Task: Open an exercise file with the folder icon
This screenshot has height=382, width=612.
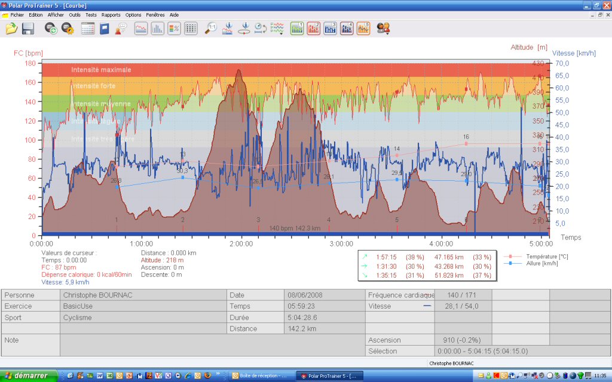Action: (x=11, y=29)
